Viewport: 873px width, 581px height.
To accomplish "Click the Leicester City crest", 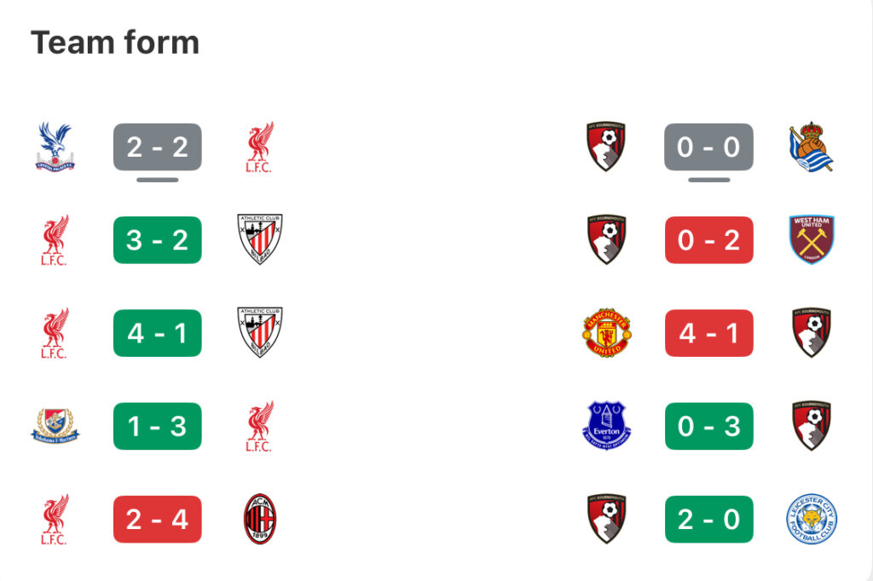I will pyautogui.click(x=812, y=519).
